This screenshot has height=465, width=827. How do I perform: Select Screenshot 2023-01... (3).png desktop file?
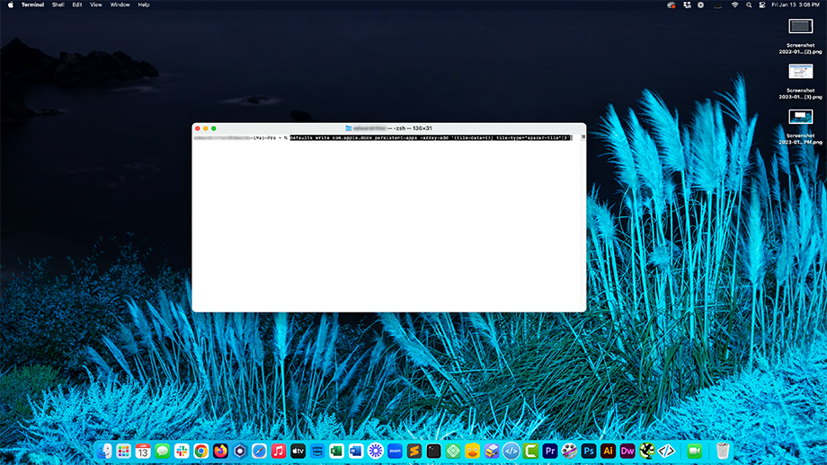point(800,81)
